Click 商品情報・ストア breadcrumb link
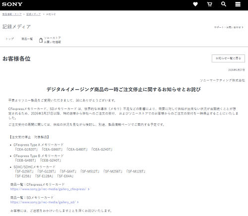Viewport: 248px width, 216px height. click(12, 14)
